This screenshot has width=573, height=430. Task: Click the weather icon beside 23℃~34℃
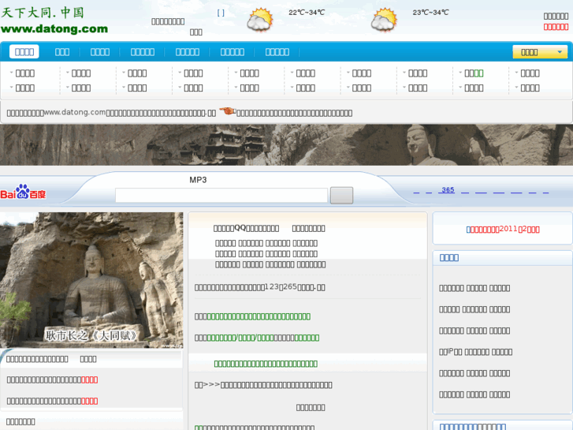coord(384,20)
